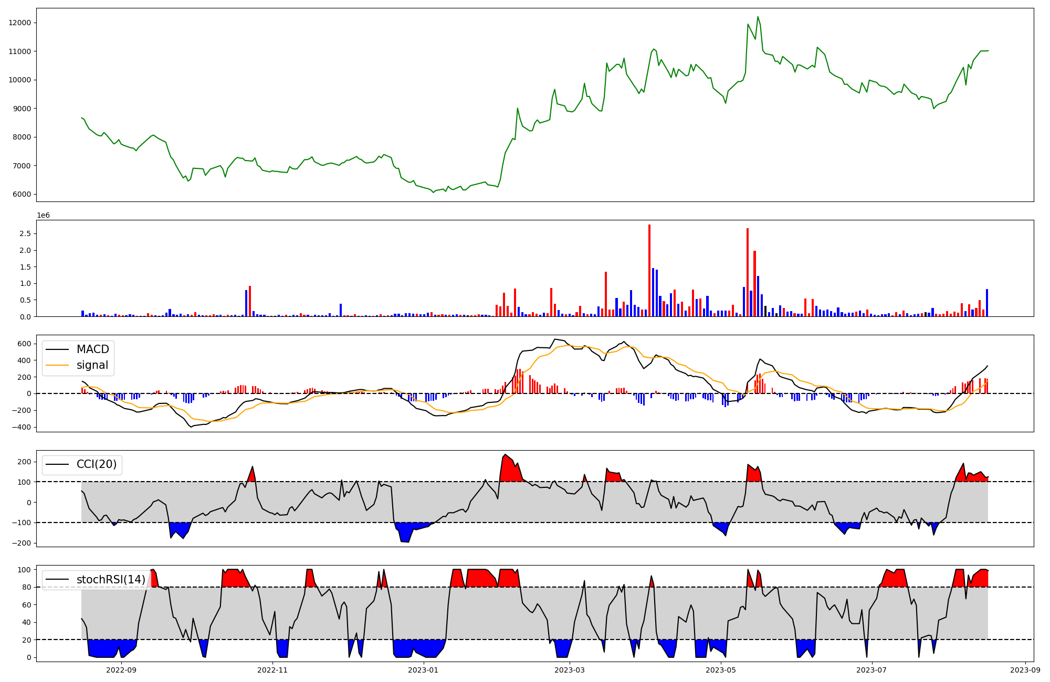This screenshot has width=1050, height=682.
Task: Click the orange signal legend line
Action: (x=57, y=365)
